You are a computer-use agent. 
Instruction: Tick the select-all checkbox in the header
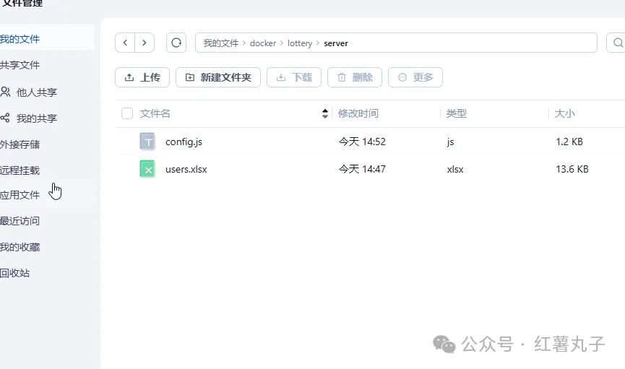click(x=127, y=113)
